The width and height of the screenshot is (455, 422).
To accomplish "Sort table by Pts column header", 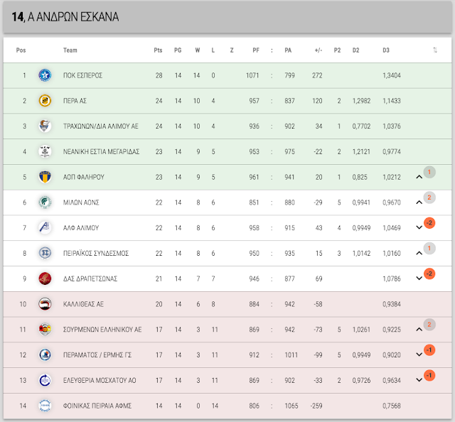I will tap(158, 50).
